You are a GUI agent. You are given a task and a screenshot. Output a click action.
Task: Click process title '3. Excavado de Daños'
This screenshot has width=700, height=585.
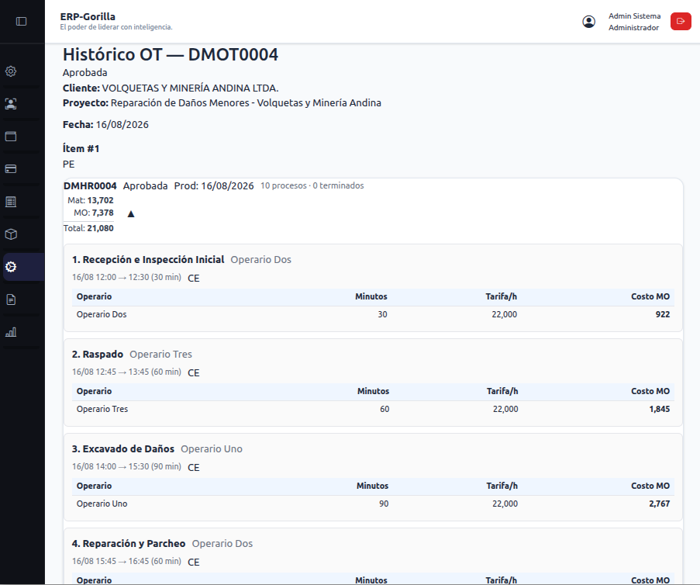coord(123,449)
